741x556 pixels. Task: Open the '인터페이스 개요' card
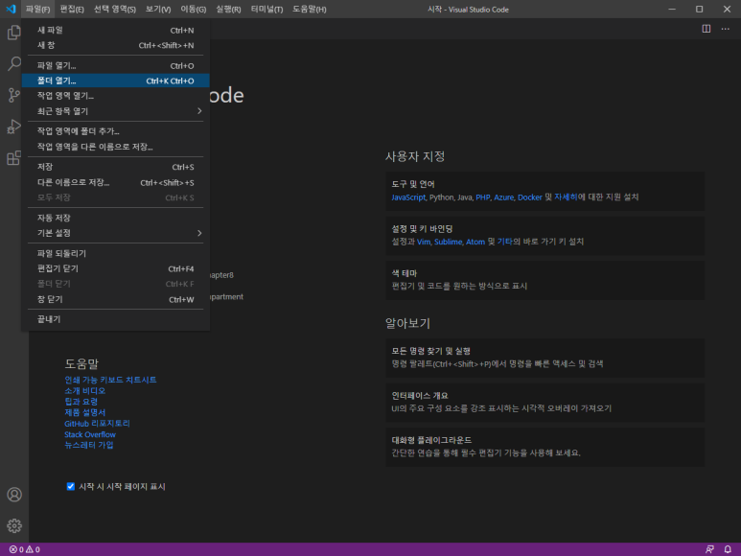[x=544, y=402]
